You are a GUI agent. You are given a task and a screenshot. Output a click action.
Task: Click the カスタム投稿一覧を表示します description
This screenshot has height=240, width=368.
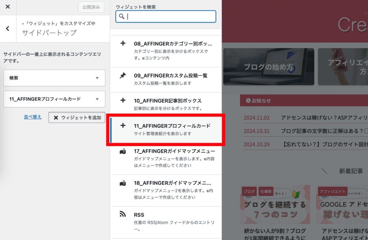point(163,83)
